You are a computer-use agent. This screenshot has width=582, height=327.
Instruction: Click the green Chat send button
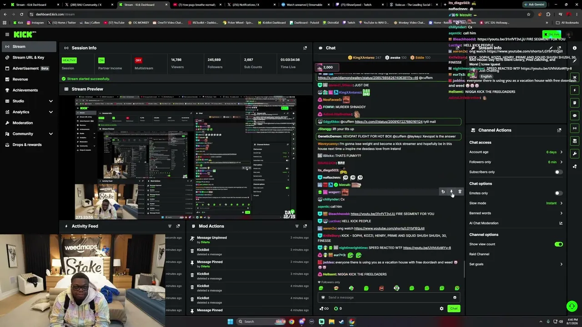(454, 309)
